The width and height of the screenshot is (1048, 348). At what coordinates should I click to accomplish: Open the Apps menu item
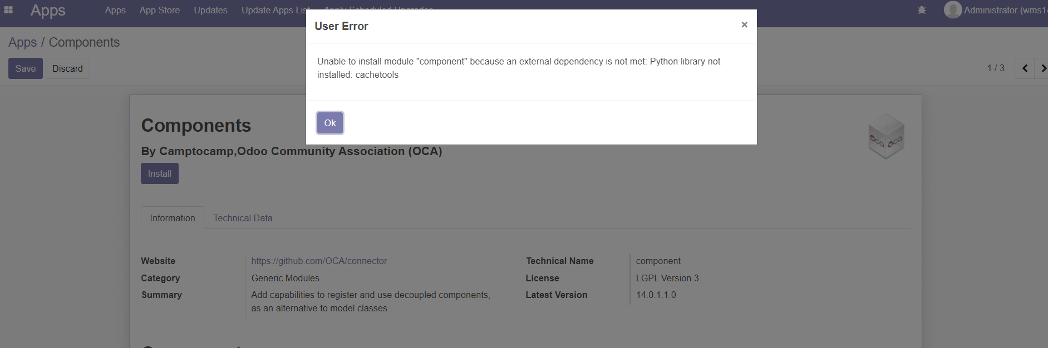point(115,10)
